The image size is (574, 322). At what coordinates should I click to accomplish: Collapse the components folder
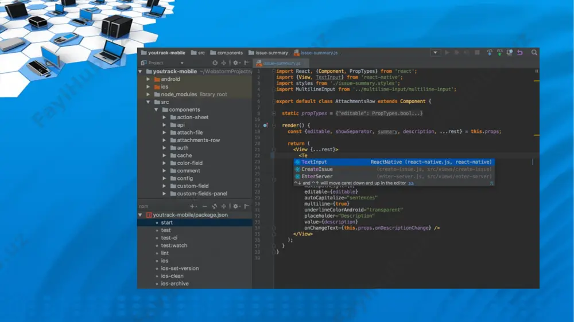156,109
